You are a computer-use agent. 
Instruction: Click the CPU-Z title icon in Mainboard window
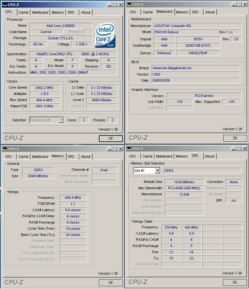click(129, 4)
